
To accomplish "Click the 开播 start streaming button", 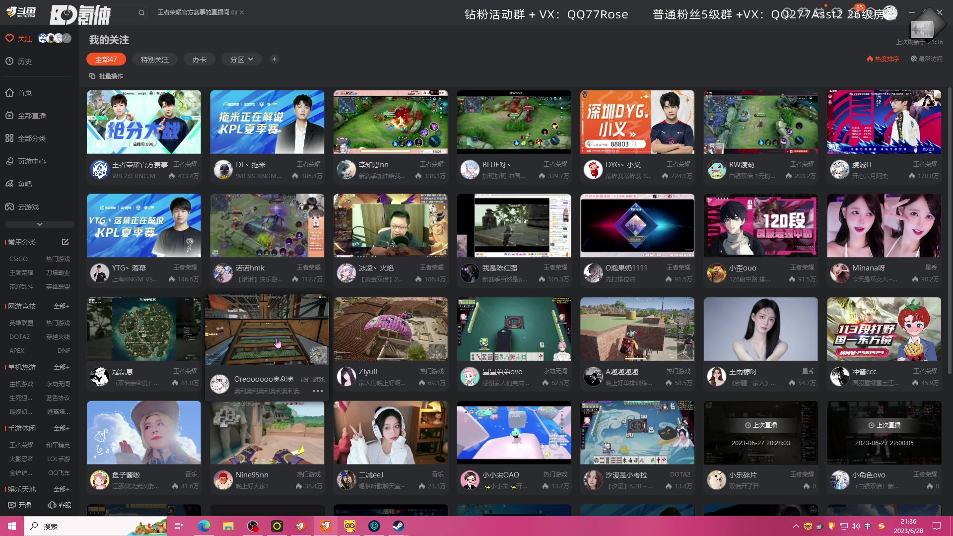I will coord(20,505).
